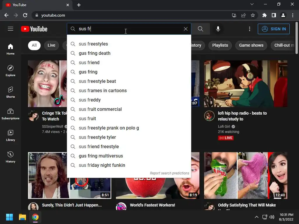Choose suggestion 'gus fring death'

pyautogui.click(x=129, y=53)
